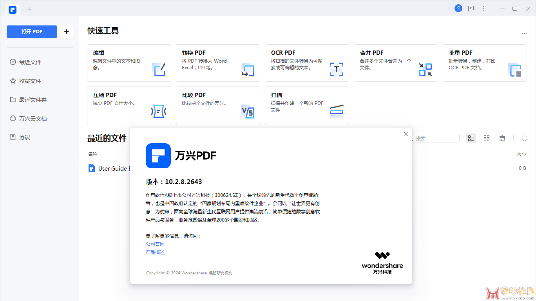Open the 扫描 quick tool card
Screen dimensions: 536x301
(x=307, y=105)
